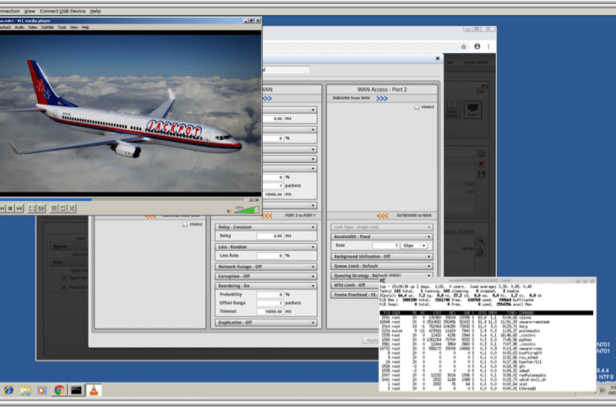Mute VLC audio via speaker icon

point(230,211)
